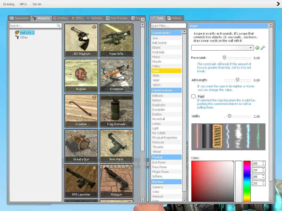The width and height of the screenshot is (282, 211).
Task: Collapse the Constraints category header
Action: [166, 33]
